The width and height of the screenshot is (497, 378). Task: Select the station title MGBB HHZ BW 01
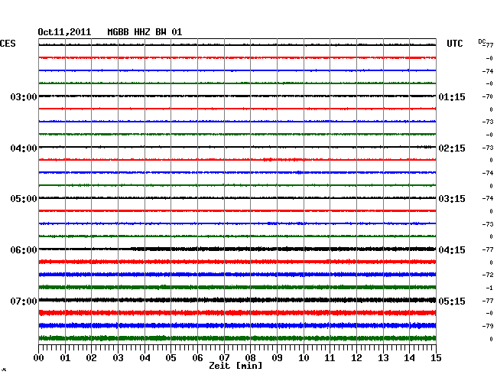[145, 32]
